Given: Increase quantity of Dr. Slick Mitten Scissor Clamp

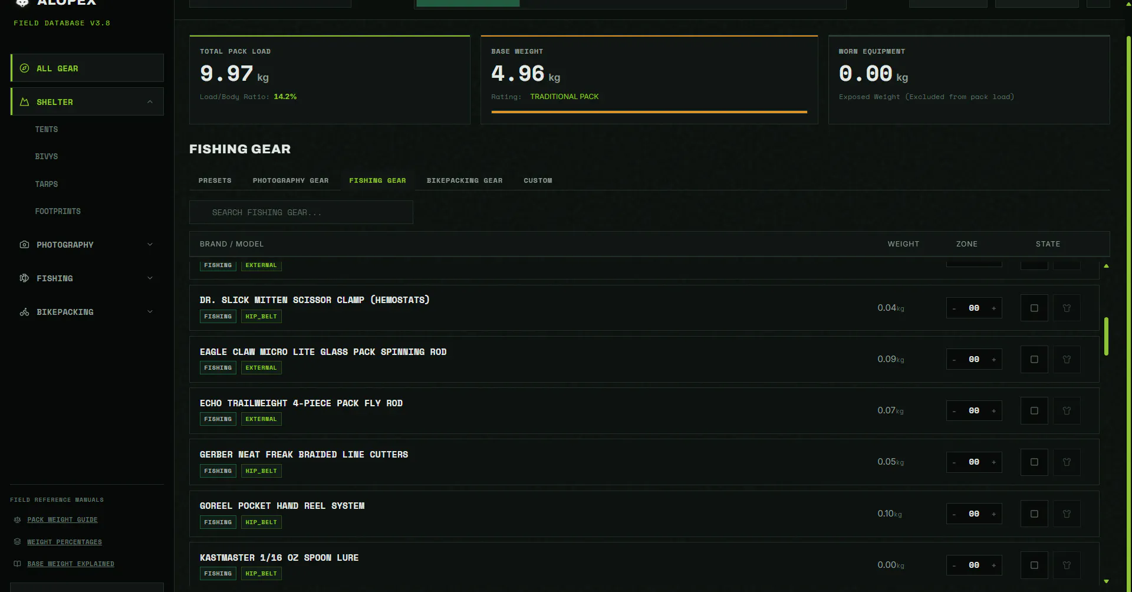Looking at the screenshot, I should click(993, 308).
